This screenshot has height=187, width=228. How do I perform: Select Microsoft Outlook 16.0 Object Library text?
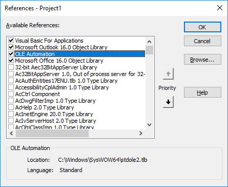[61, 47]
